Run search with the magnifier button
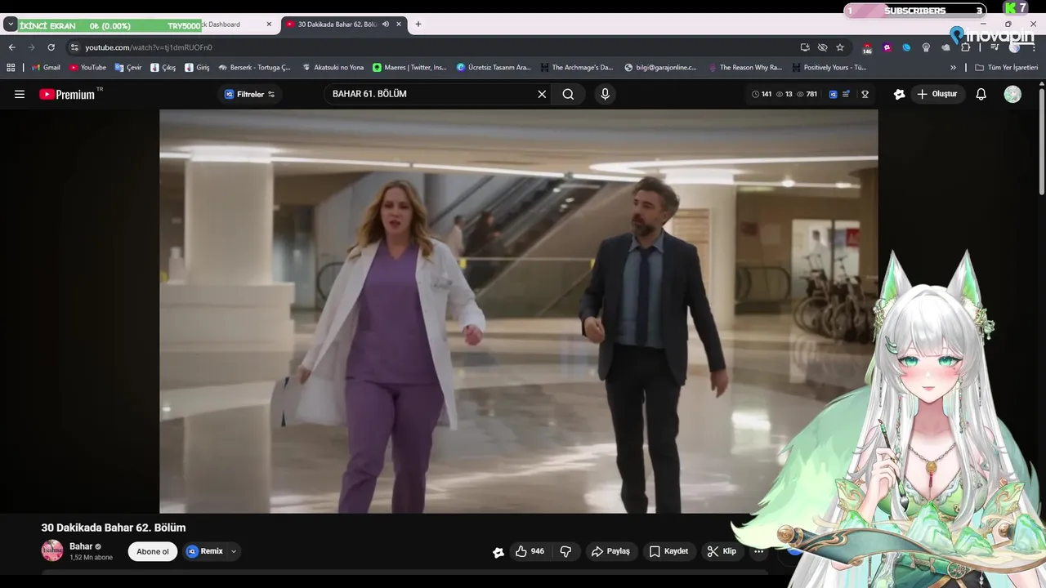This screenshot has width=1046, height=588. pyautogui.click(x=568, y=94)
